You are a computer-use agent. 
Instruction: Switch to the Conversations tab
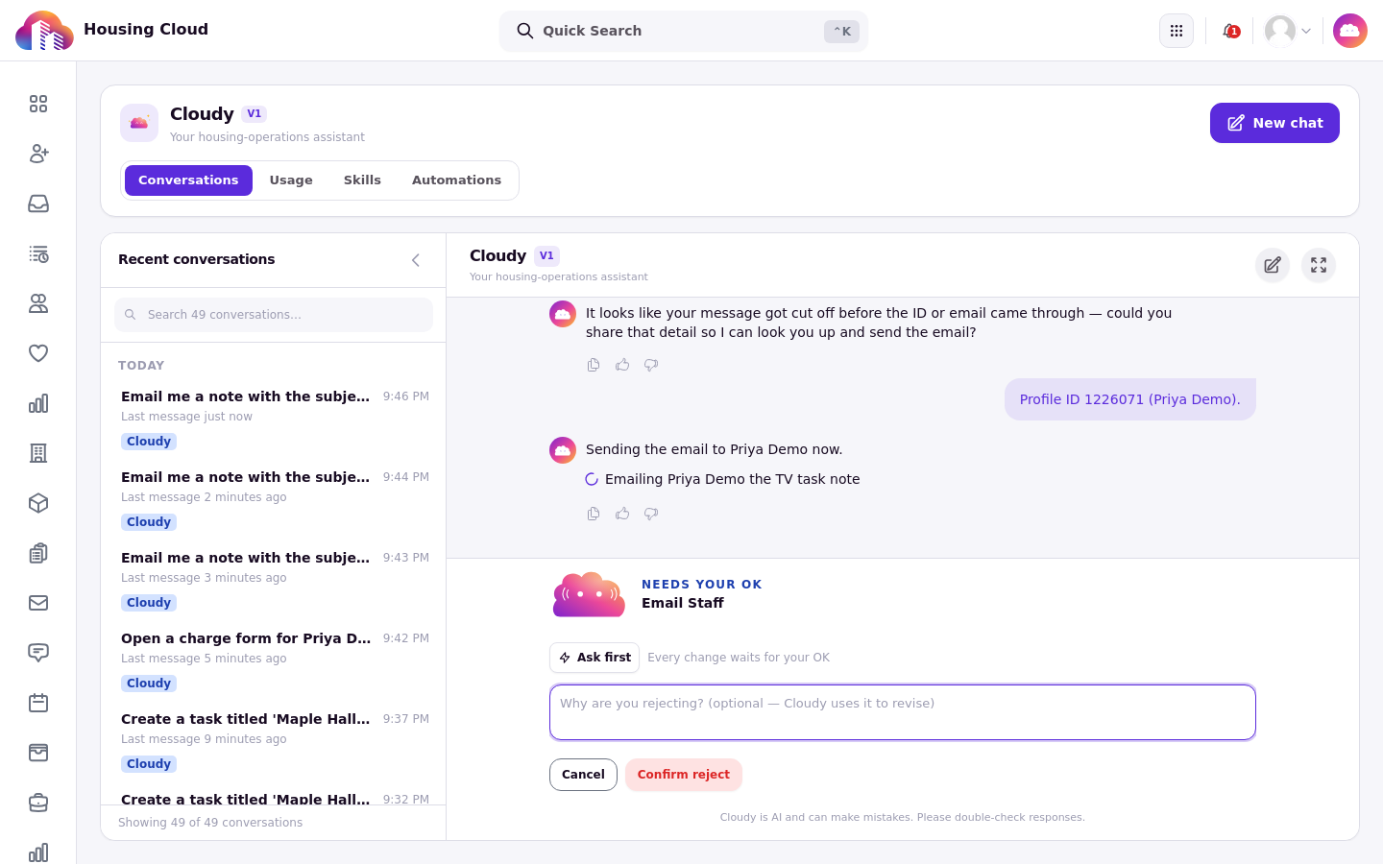click(188, 180)
